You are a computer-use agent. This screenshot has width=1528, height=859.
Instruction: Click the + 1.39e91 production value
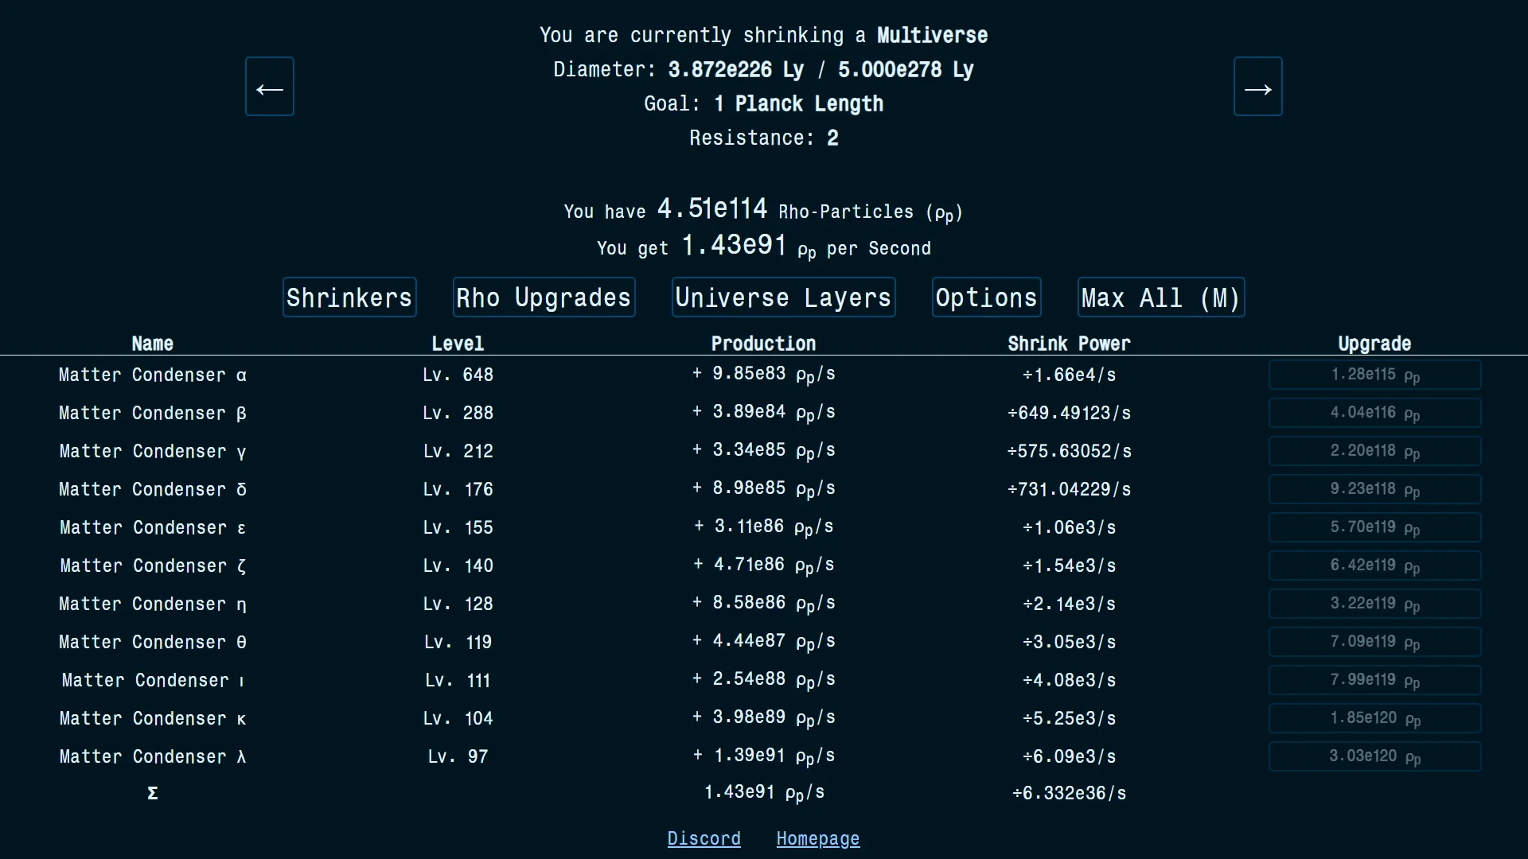coord(763,756)
